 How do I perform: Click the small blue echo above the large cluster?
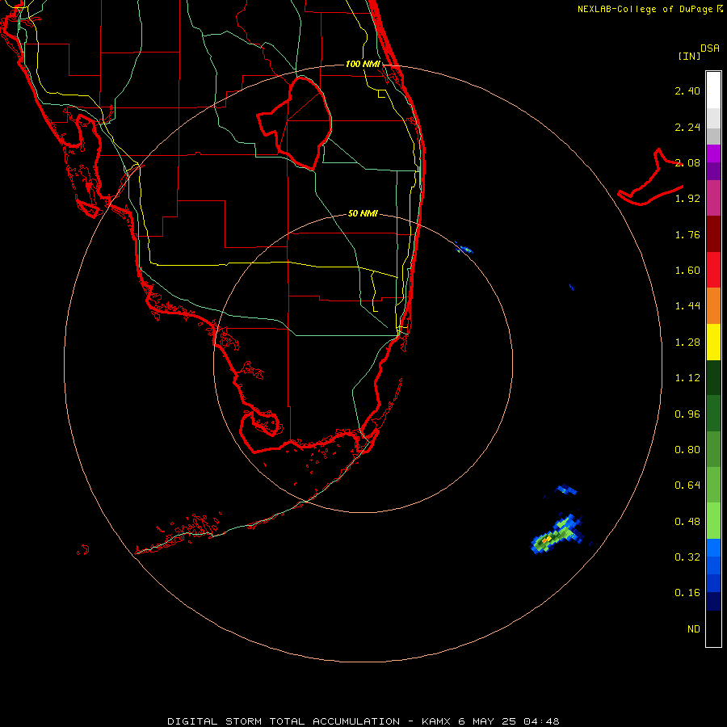pyautogui.click(x=566, y=490)
